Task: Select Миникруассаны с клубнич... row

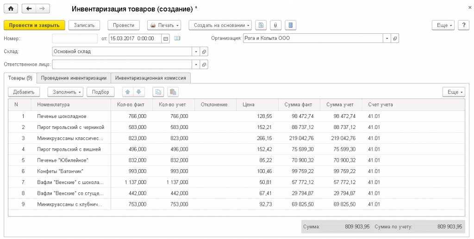Action: (237, 204)
